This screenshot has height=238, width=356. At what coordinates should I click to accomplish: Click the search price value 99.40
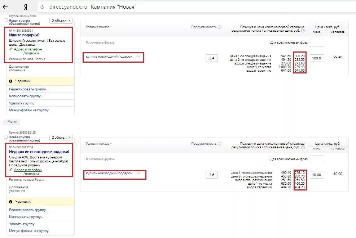click(x=338, y=57)
